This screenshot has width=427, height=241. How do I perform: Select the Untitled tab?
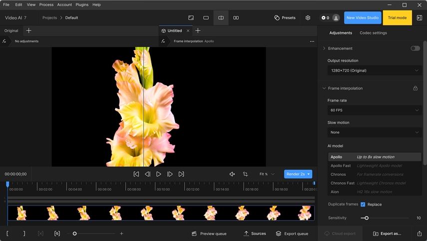click(x=175, y=31)
